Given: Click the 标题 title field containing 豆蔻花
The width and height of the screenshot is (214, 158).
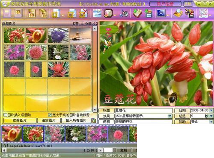Looking at the screenshot, I should click(143, 111).
